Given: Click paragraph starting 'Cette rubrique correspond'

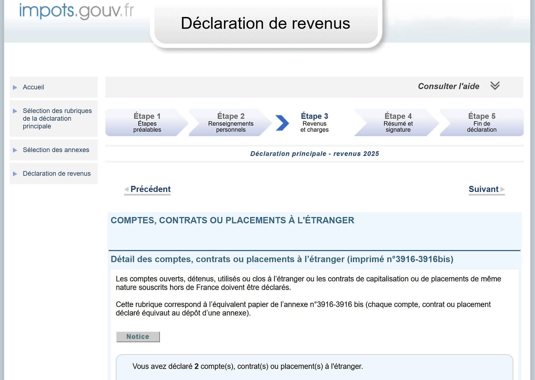Looking at the screenshot, I should point(303,309).
